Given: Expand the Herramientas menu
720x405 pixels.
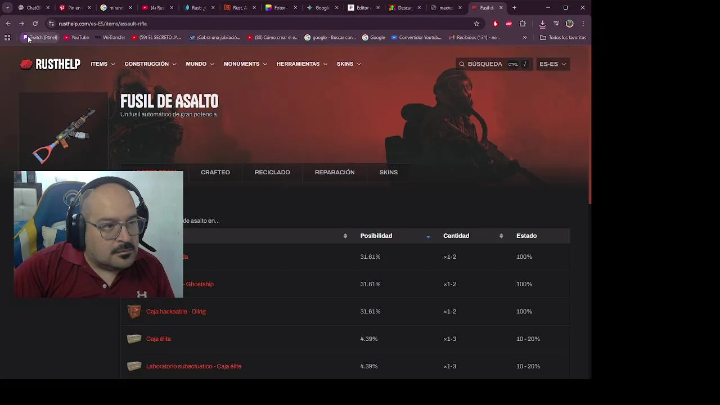Looking at the screenshot, I should coord(301,64).
